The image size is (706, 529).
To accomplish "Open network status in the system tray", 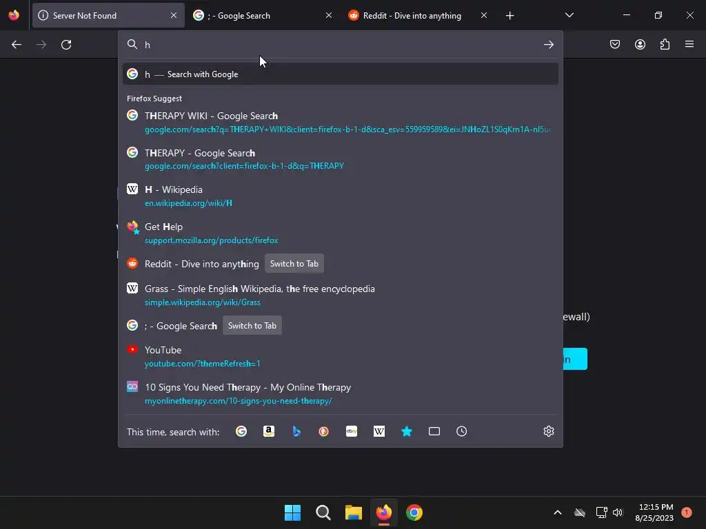I will tap(601, 512).
